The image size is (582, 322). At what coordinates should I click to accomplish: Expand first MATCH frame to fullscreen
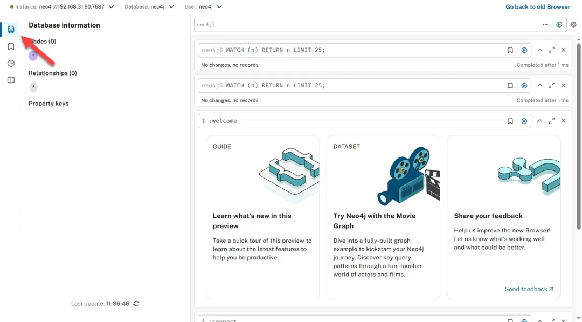(552, 50)
